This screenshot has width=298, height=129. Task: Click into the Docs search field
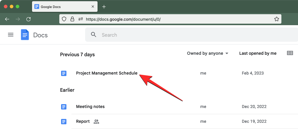point(178,35)
